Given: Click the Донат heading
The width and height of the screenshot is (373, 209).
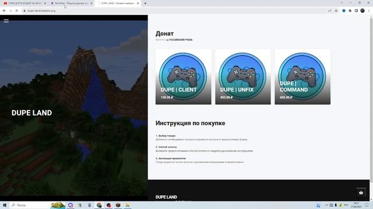Looking at the screenshot, I should point(164,34).
